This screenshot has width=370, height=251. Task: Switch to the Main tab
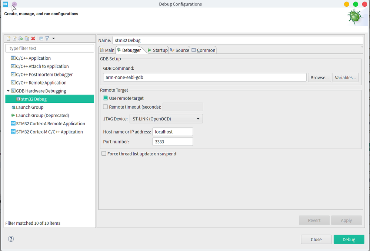[107, 50]
